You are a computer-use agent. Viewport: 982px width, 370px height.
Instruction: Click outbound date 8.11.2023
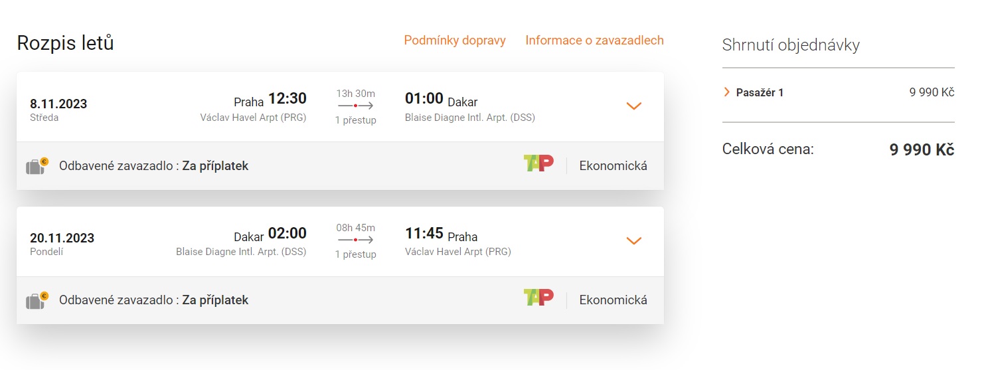click(x=58, y=104)
